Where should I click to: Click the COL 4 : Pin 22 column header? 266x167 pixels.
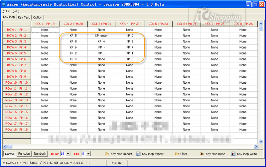(x=130, y=24)
